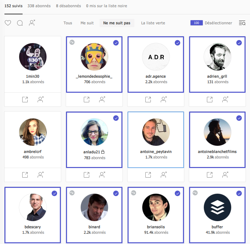The image size is (250, 244).
Task: Unfollow antoineblanchetfilms via user icon
Action: (x=225, y=175)
